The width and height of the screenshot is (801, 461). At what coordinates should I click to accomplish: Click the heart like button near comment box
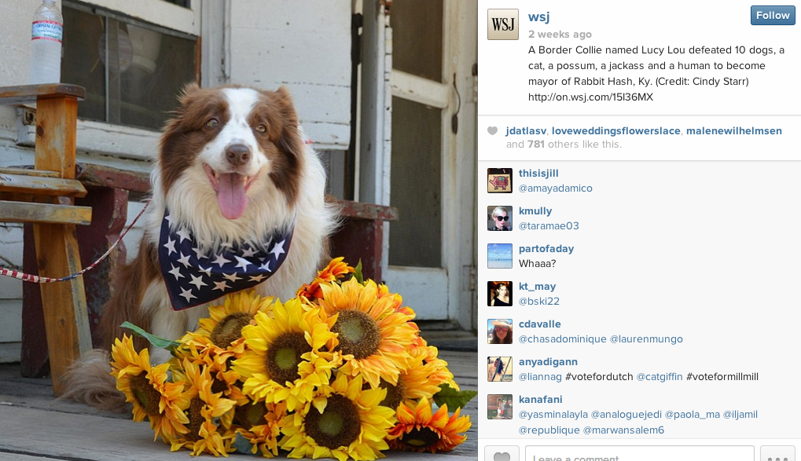(502, 454)
